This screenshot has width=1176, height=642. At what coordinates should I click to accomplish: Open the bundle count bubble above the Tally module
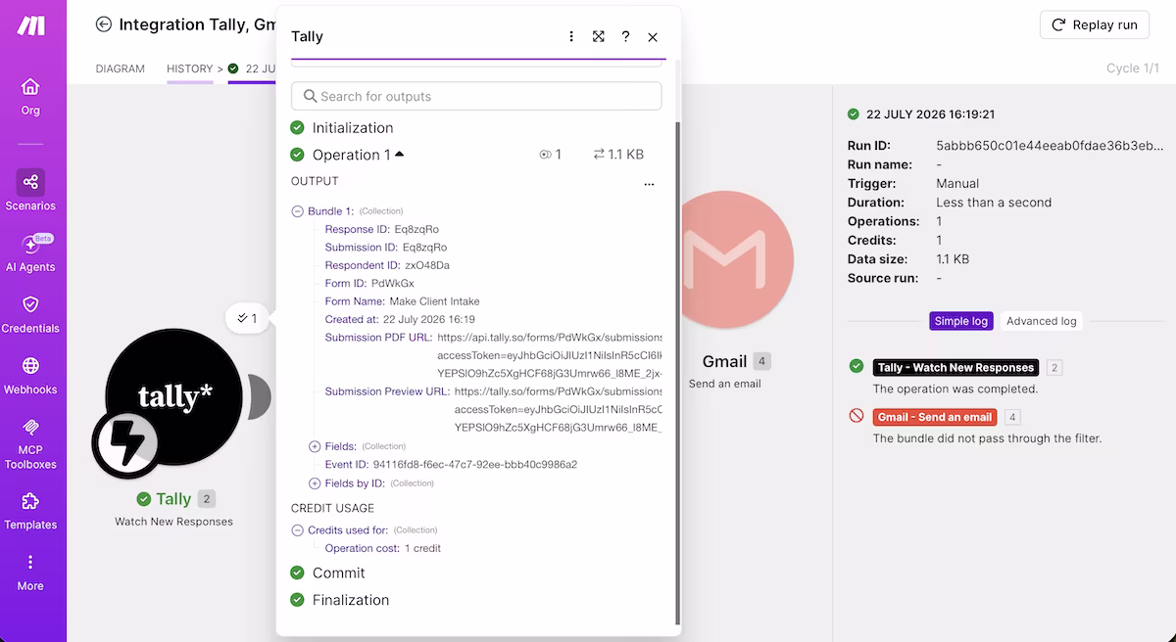click(247, 318)
